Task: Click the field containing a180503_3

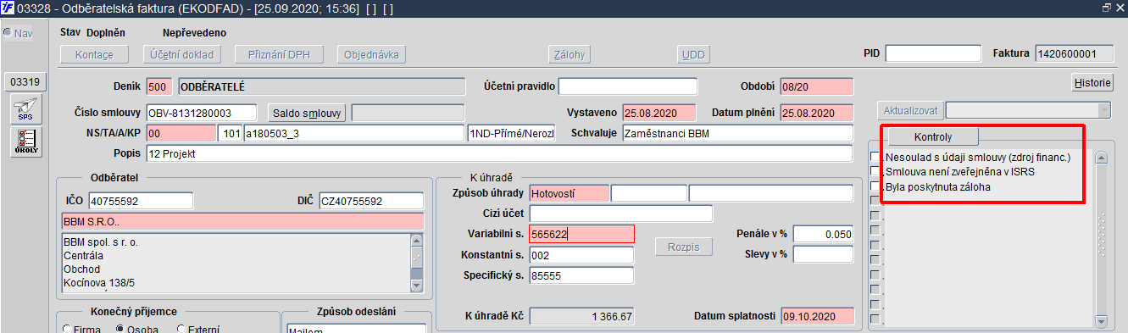Action: click(353, 133)
